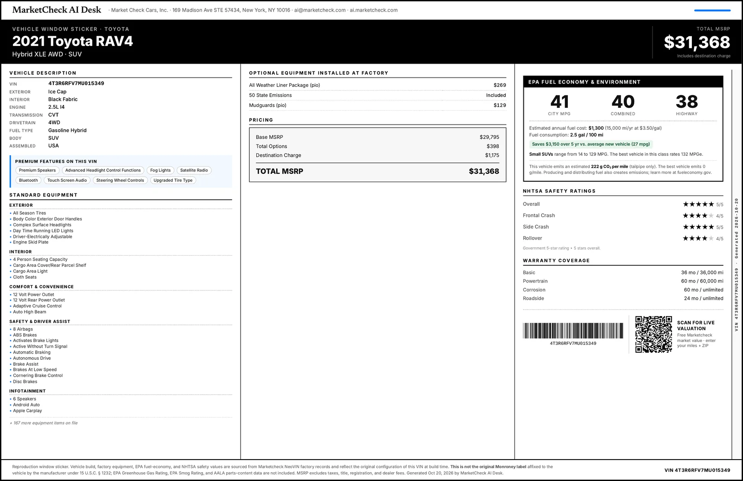The width and height of the screenshot is (743, 481).
Task: Click the All Weather Liner Package $269 price
Action: point(500,85)
